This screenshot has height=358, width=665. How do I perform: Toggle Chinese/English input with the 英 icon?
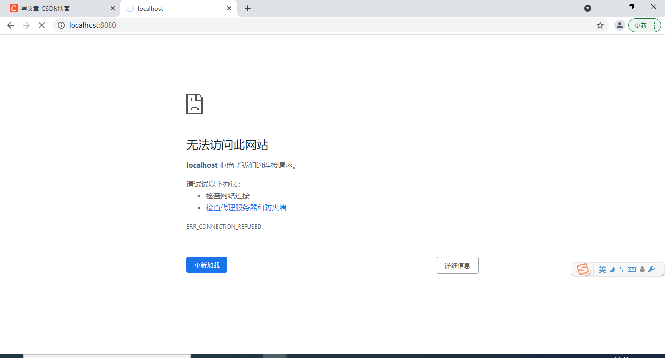(x=602, y=269)
